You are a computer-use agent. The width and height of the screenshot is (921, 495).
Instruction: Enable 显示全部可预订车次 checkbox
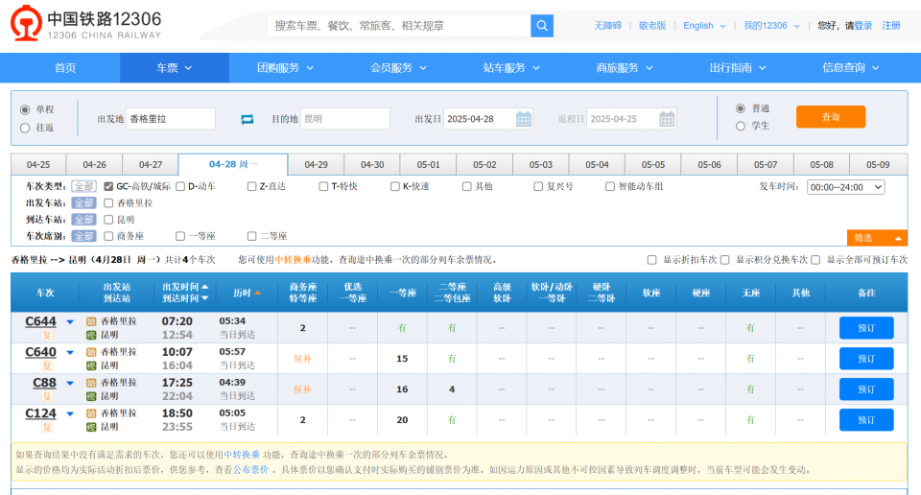[x=815, y=260]
